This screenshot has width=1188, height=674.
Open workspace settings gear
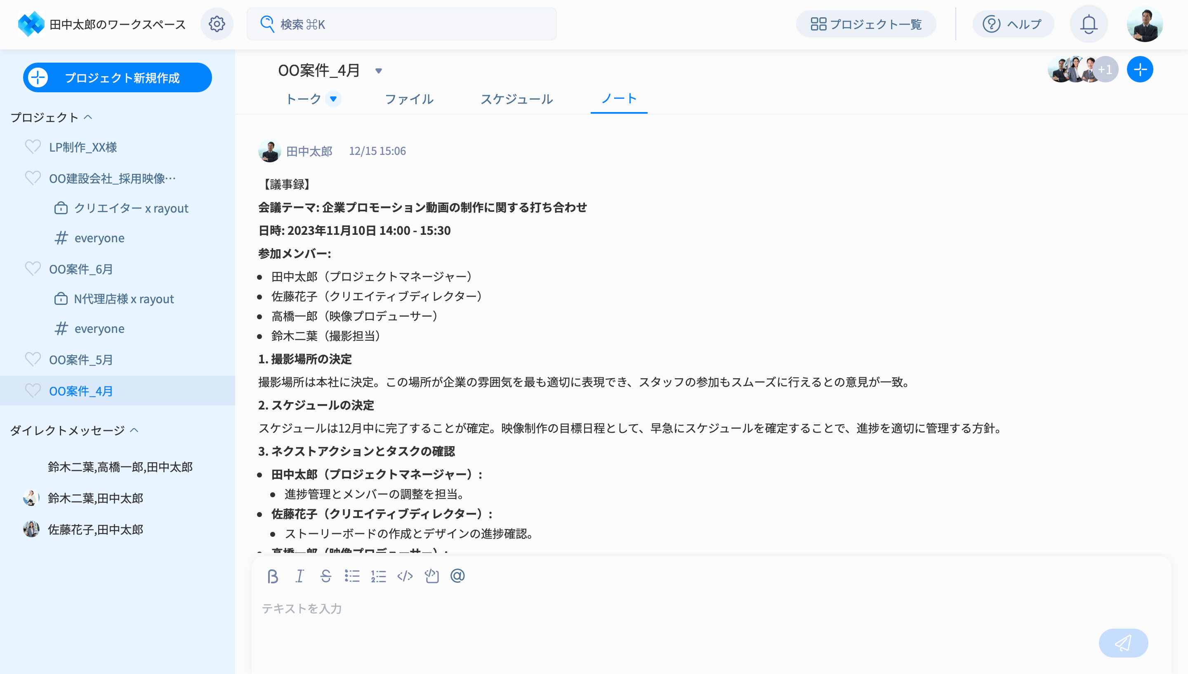tap(217, 24)
